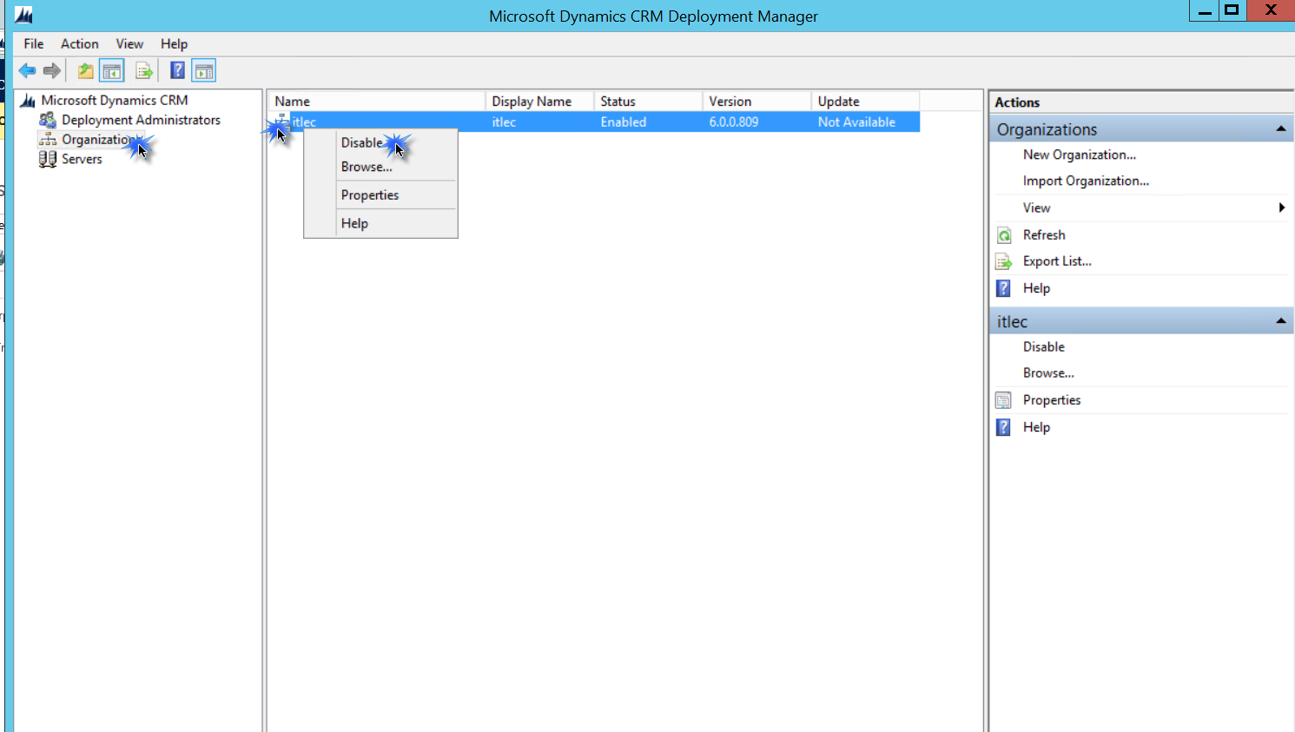Open Help using the toolbar question mark icon
This screenshot has height=732, width=1295.
click(x=175, y=70)
